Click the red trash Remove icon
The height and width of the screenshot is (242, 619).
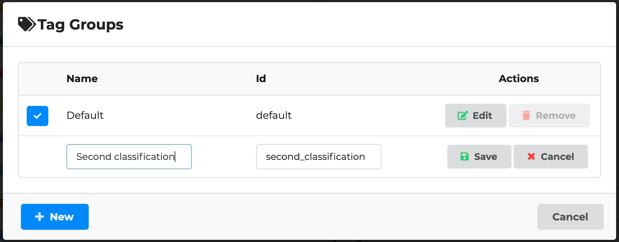point(526,116)
